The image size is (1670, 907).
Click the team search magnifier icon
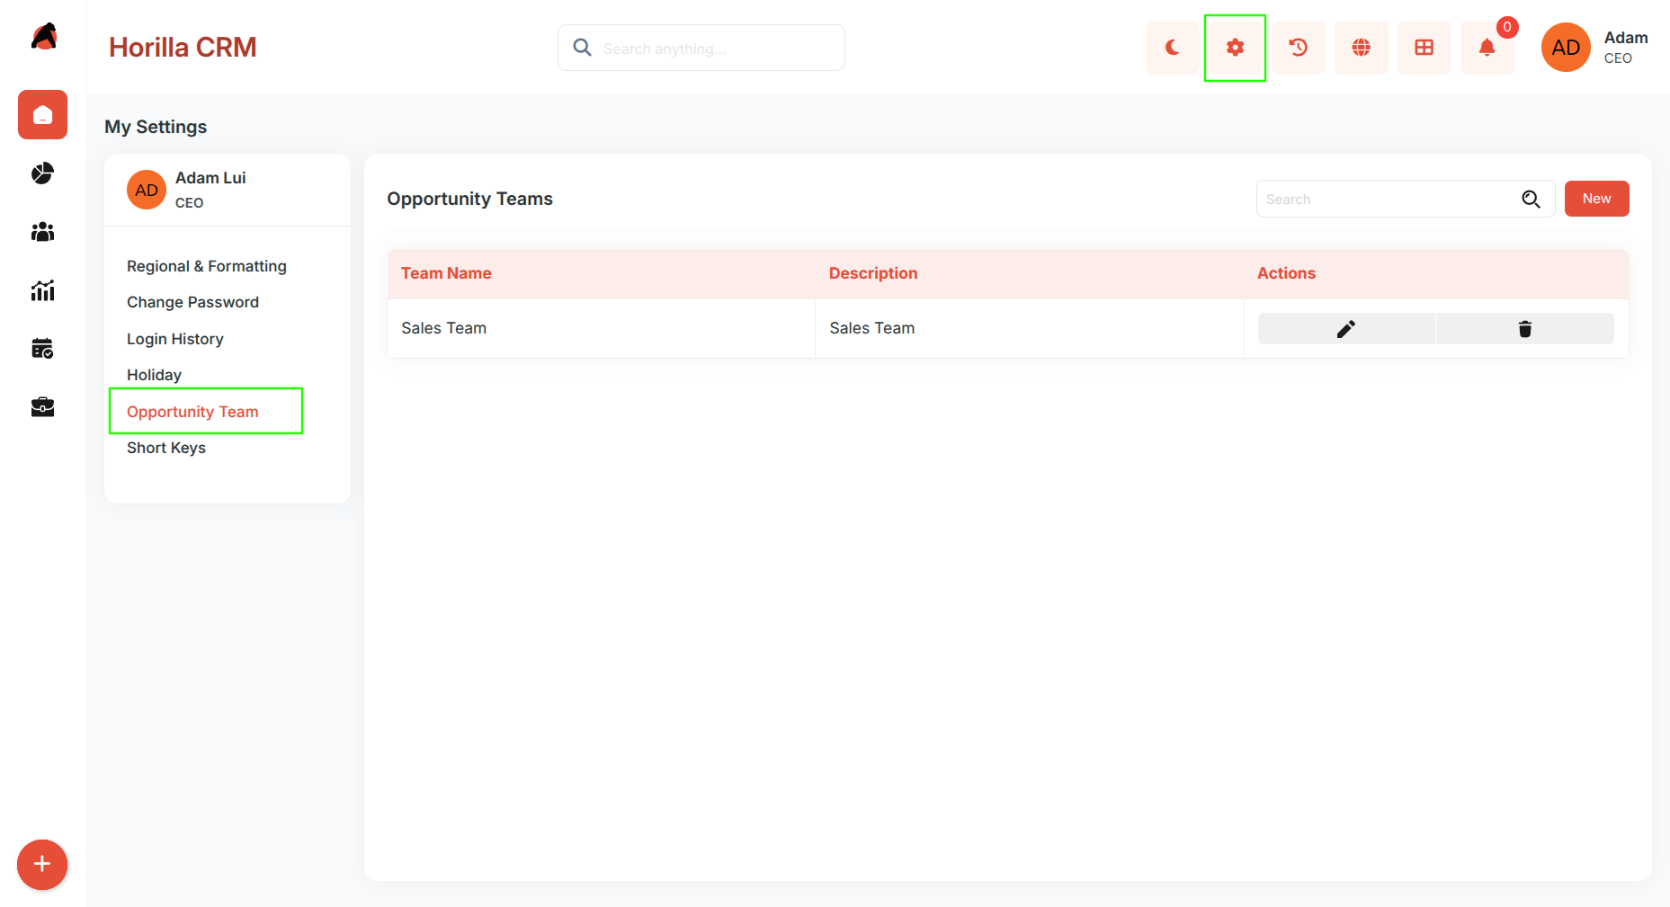[x=1531, y=199]
